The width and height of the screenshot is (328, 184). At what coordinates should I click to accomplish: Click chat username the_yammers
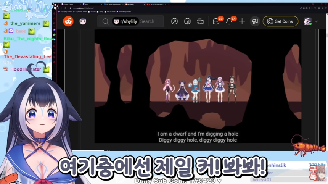tap(25, 23)
